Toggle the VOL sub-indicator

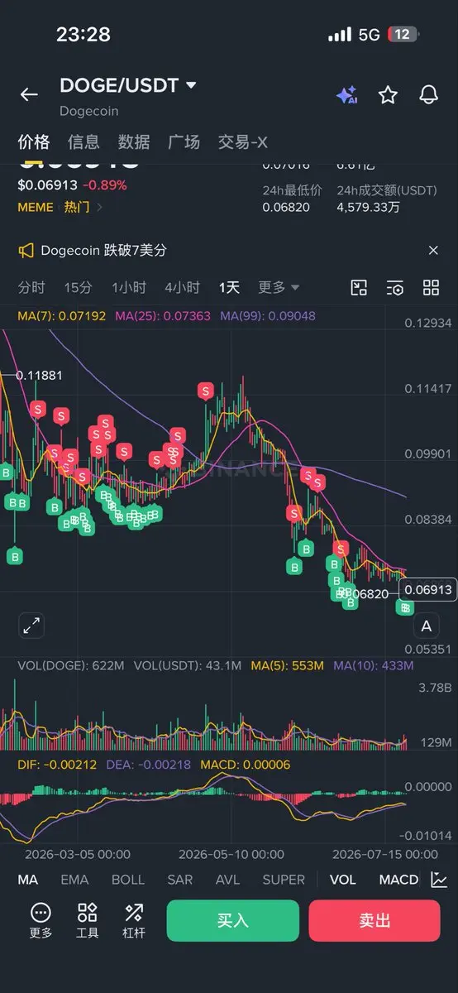(343, 880)
